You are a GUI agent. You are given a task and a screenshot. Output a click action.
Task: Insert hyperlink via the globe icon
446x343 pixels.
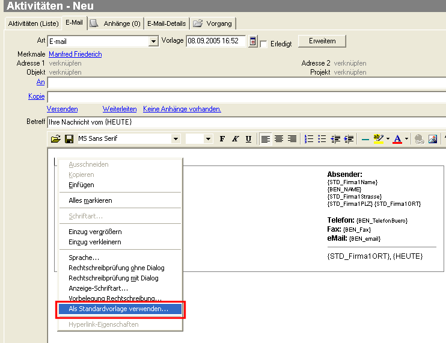[x=420, y=139]
